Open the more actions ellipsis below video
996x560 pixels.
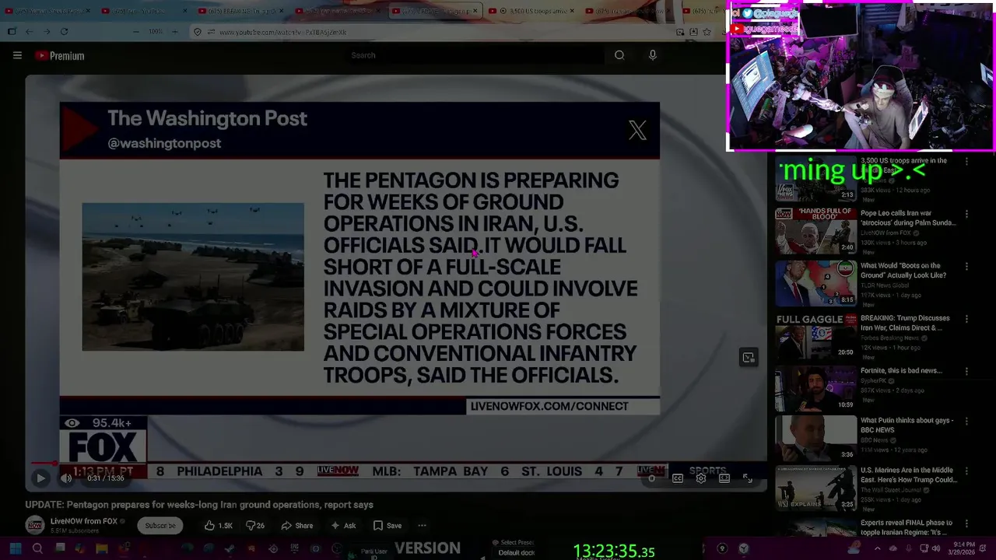click(x=422, y=526)
